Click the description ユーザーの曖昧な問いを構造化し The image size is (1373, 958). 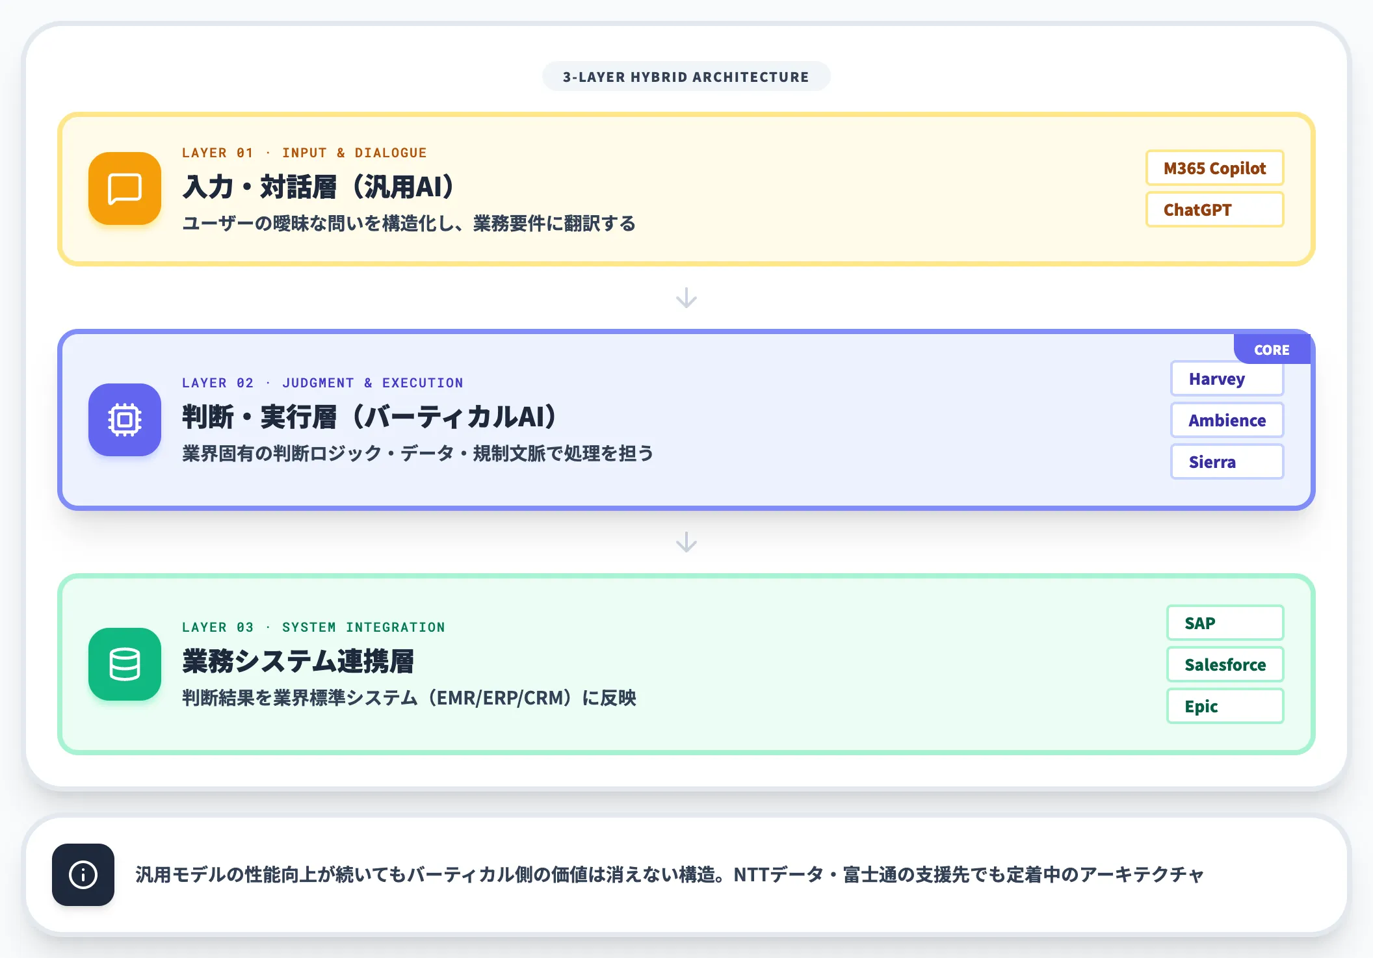(409, 224)
